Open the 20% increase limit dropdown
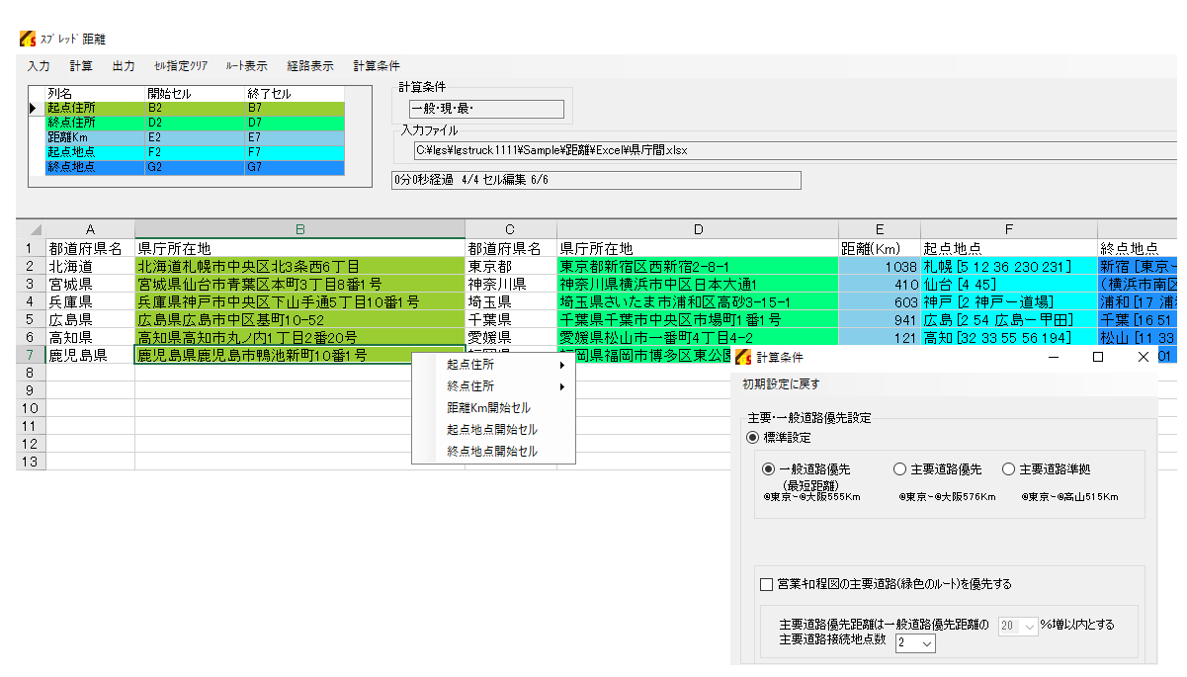 pyautogui.click(x=1017, y=626)
